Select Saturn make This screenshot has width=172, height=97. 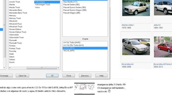[x=12, y=57]
